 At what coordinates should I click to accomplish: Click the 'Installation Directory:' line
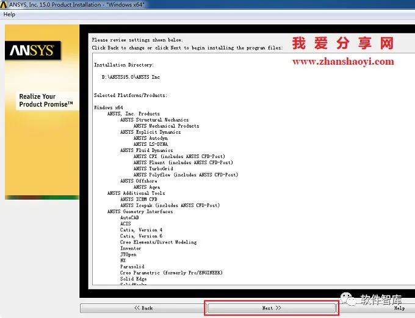click(x=124, y=65)
